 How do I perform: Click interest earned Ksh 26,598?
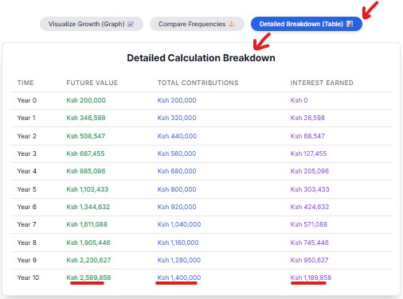[307, 118]
